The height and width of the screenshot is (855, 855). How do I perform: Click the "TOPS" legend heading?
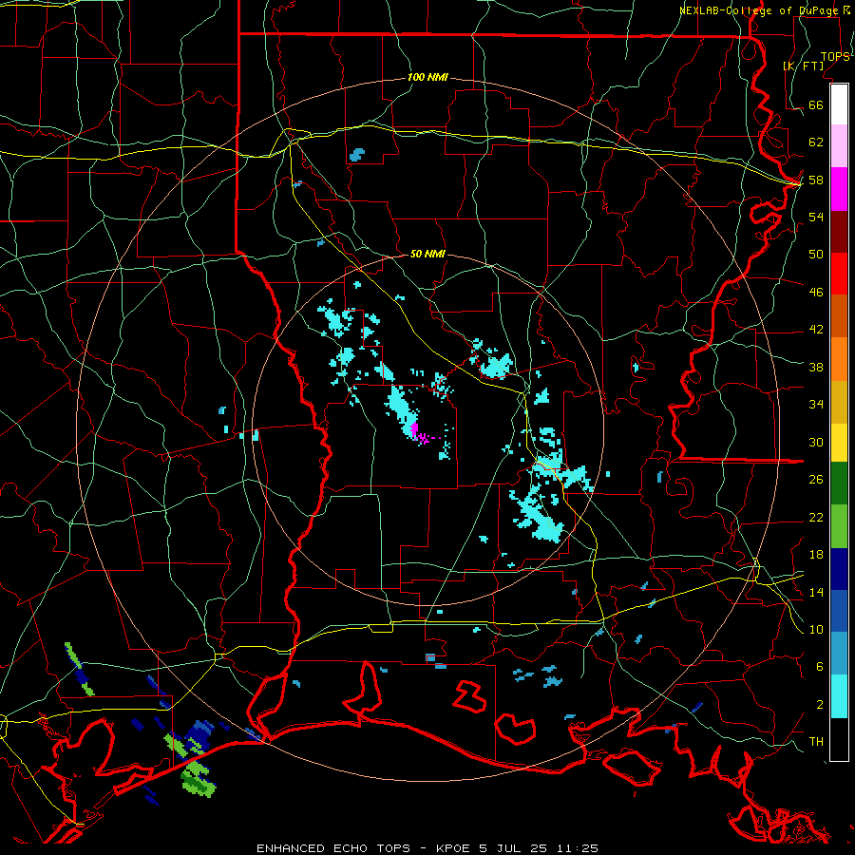(835, 57)
